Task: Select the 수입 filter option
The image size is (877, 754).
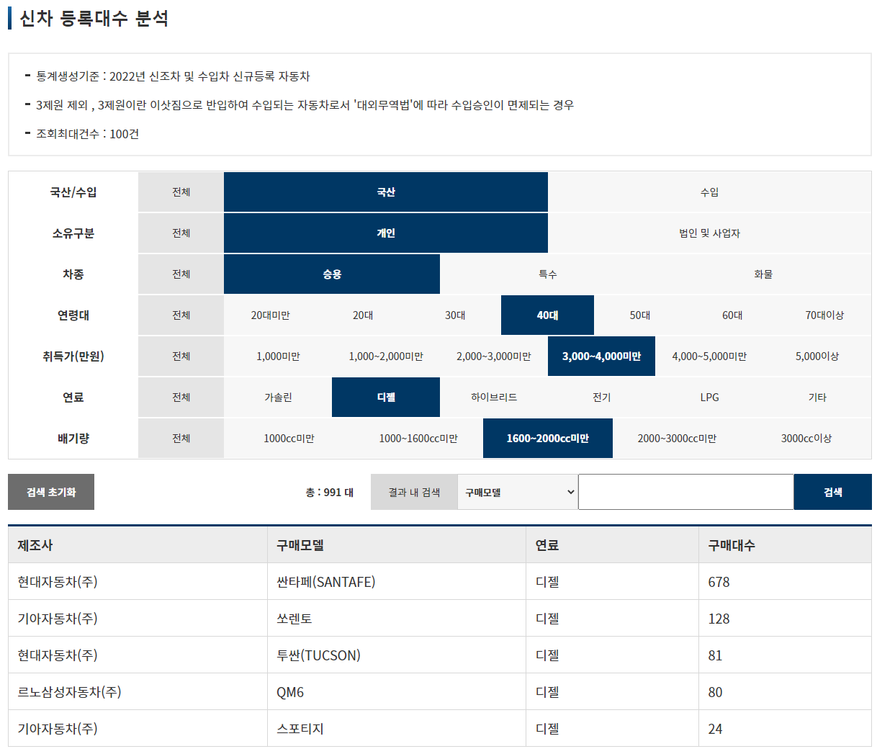Action: point(709,192)
